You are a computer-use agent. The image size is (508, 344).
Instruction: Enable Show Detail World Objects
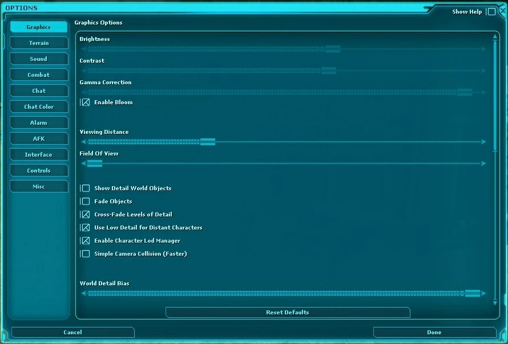(x=86, y=188)
